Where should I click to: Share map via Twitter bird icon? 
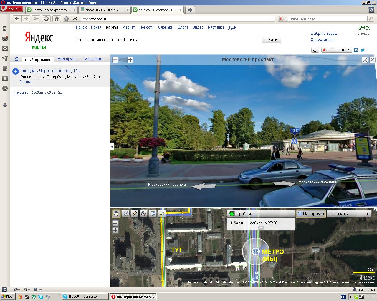point(362,50)
